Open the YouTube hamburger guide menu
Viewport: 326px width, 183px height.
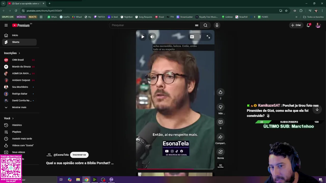tap(6, 25)
